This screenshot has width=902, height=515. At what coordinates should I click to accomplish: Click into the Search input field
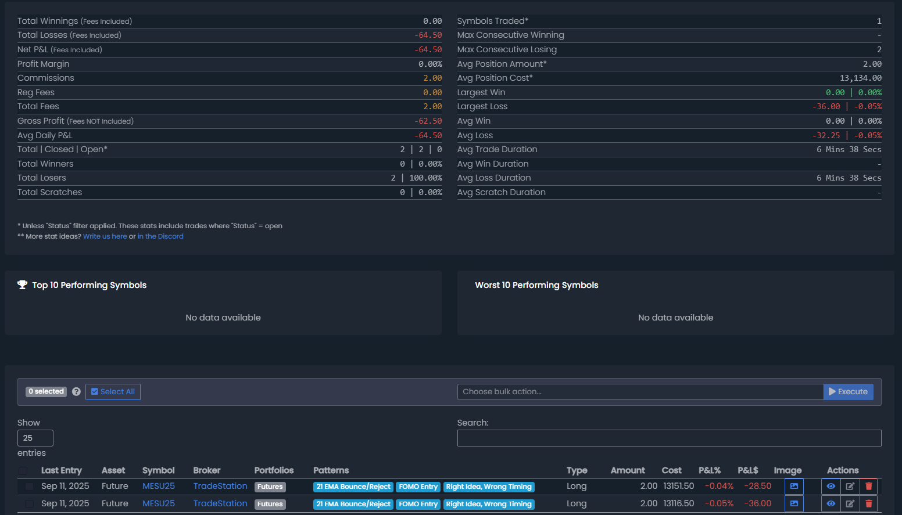coord(669,438)
